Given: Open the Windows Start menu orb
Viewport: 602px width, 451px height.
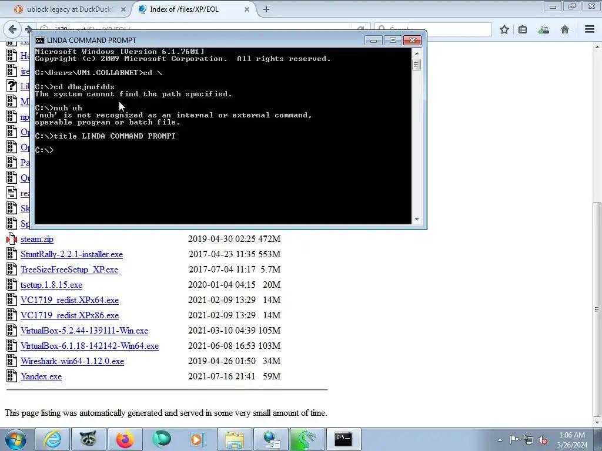Looking at the screenshot, I should tap(16, 439).
